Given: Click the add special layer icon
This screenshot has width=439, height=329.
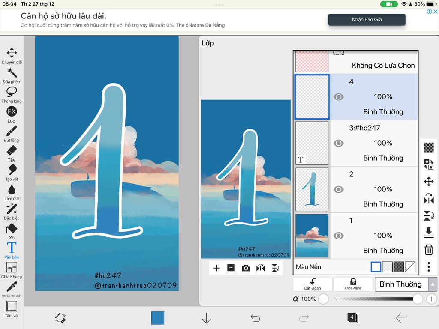Looking at the screenshot, I should pyautogui.click(x=231, y=268).
